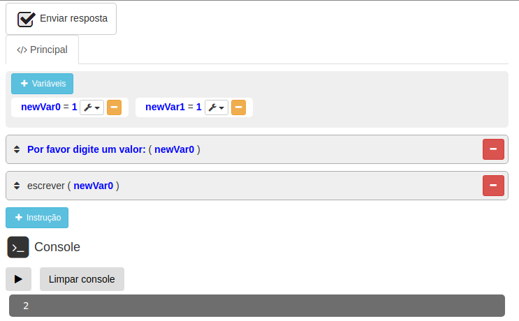Add a new variable with Variáveis button

point(42,84)
